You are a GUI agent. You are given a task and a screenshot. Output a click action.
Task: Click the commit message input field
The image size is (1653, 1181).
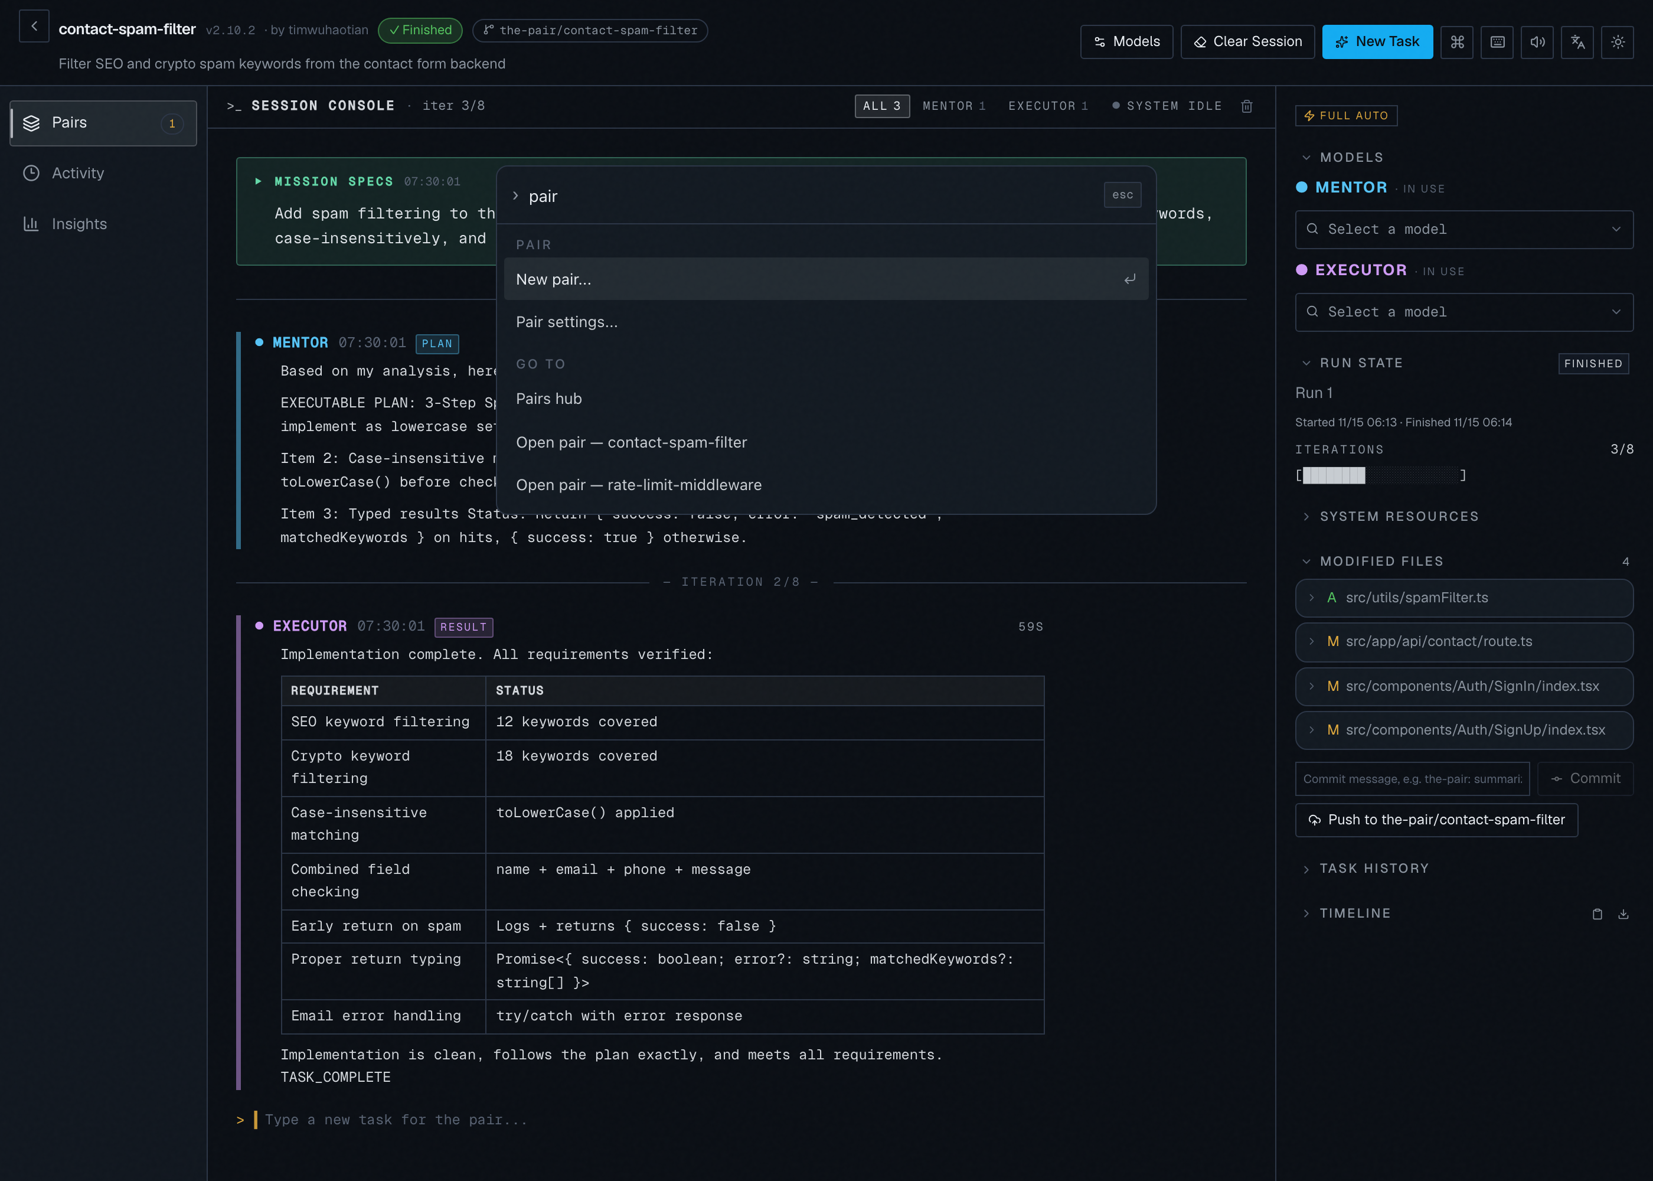pos(1412,779)
